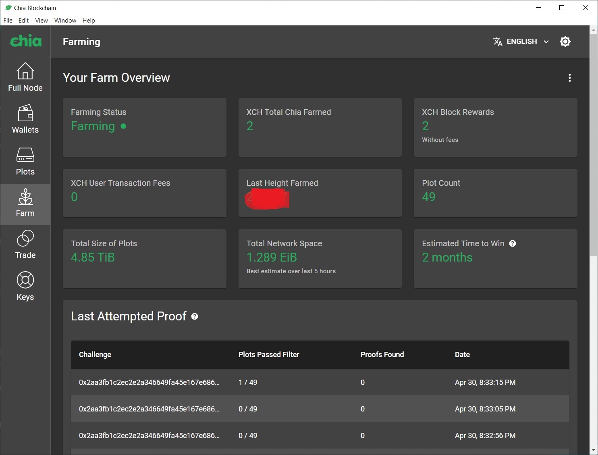Click the scrollbar down arrow
The image size is (598, 455).
594,450
